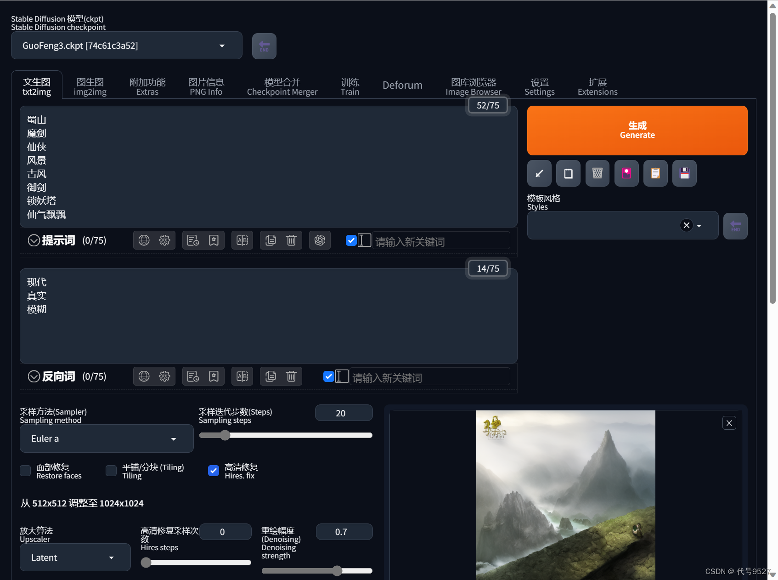Click the floppy disk save style icon
The width and height of the screenshot is (778, 580).
point(684,173)
